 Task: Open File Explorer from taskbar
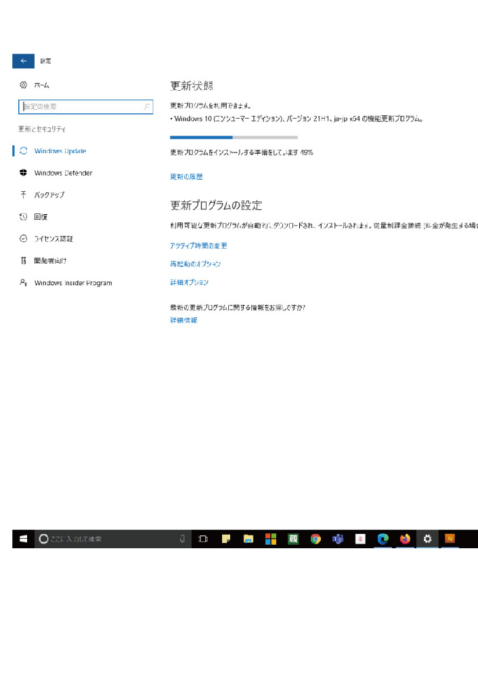[x=248, y=539]
